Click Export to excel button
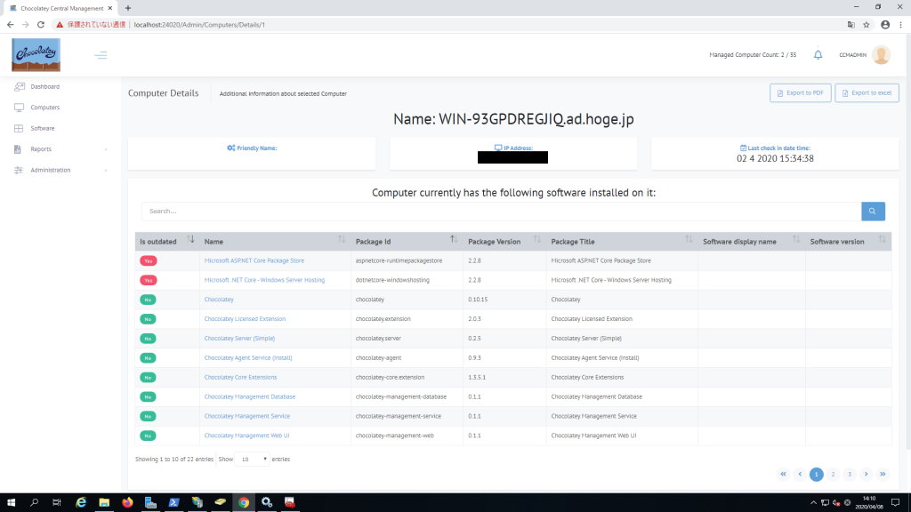 click(867, 92)
